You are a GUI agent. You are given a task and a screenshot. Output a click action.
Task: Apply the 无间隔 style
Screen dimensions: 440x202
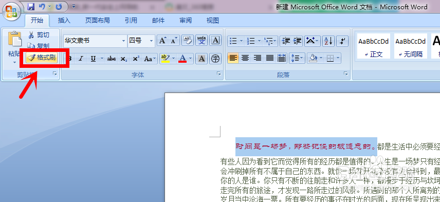(x=411, y=46)
